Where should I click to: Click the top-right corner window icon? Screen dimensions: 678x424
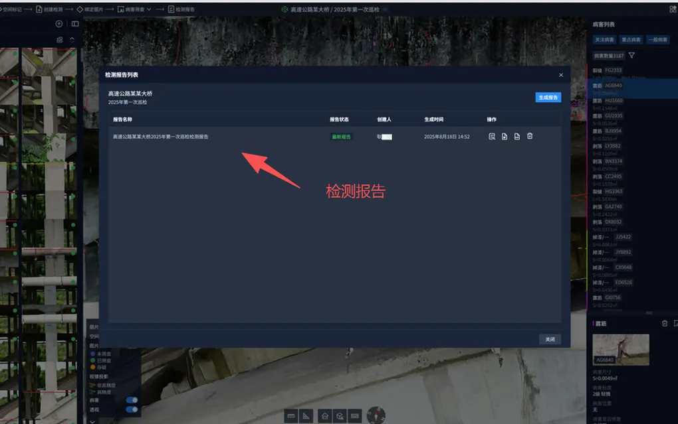[x=673, y=9]
